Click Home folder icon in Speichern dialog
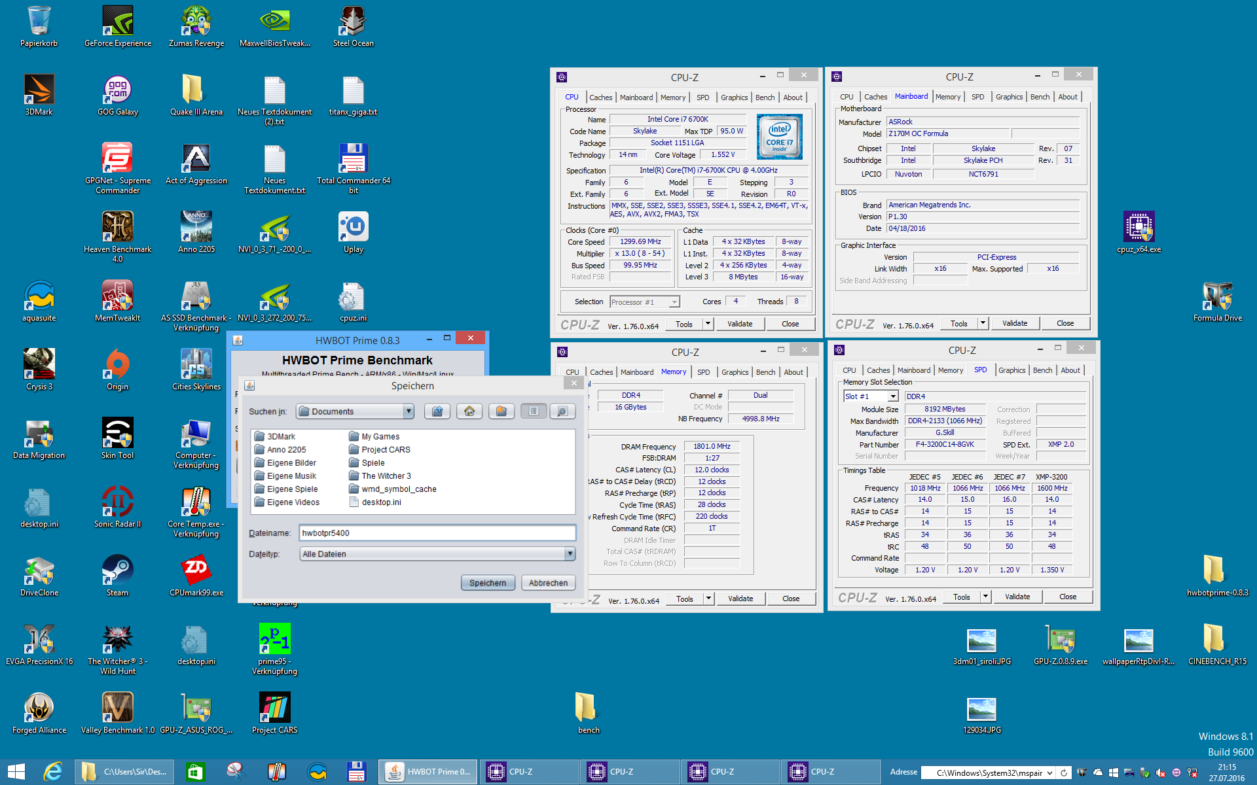 click(x=469, y=411)
